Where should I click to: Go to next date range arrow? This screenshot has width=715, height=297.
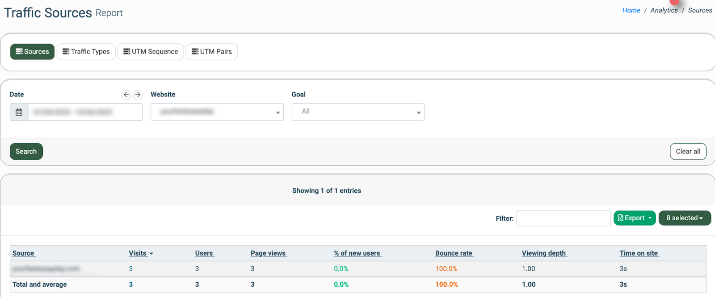[x=138, y=95]
